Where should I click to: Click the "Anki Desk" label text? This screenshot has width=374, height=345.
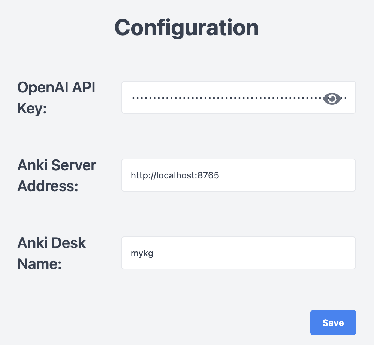pos(52,243)
